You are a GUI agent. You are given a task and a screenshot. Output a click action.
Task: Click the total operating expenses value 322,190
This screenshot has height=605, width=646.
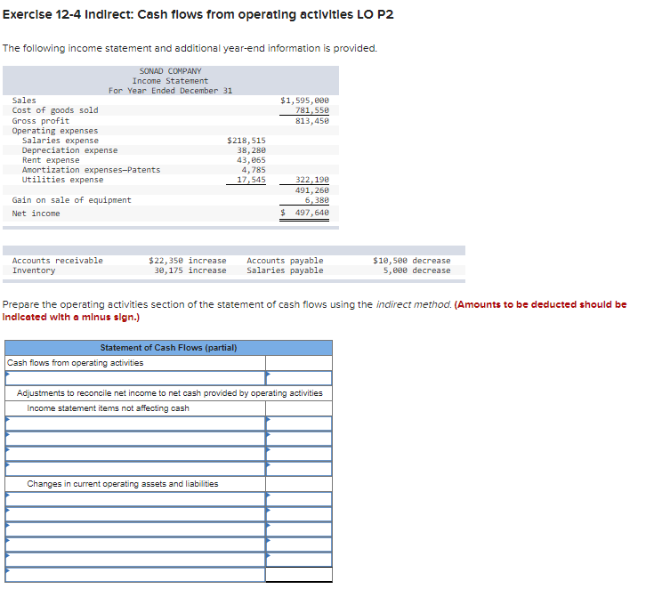(311, 180)
